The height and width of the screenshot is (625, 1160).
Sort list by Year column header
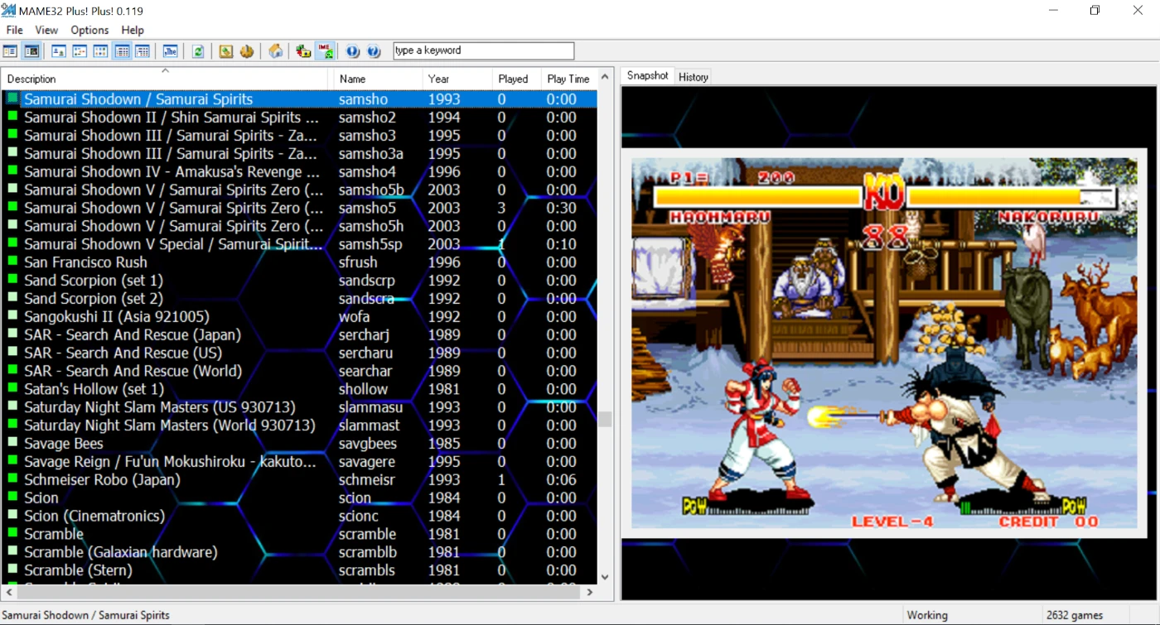tap(438, 79)
